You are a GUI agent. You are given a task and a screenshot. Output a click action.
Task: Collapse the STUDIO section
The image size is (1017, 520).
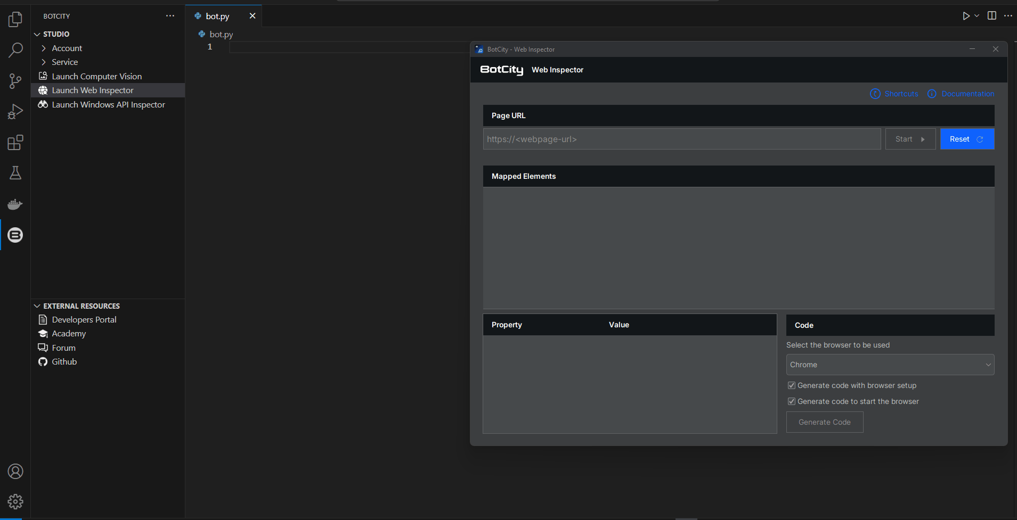[37, 34]
